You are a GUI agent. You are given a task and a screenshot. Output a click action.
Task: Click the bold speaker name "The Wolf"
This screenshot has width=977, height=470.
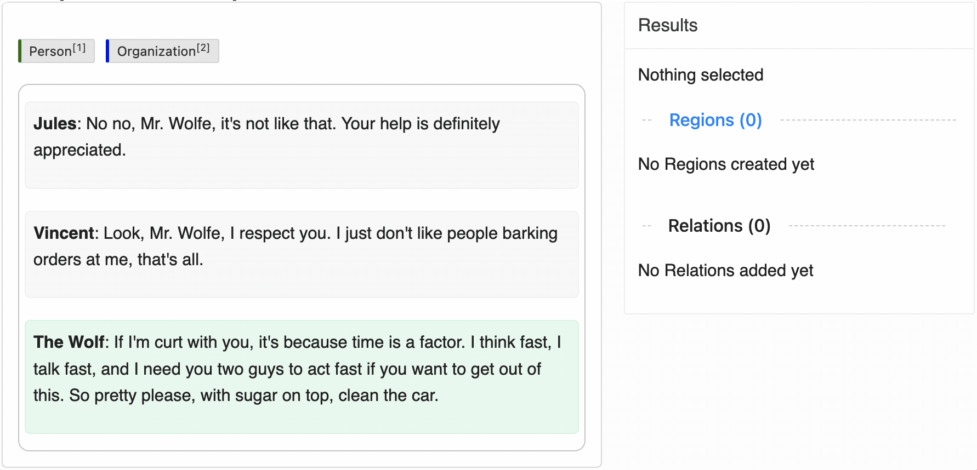[x=69, y=342]
